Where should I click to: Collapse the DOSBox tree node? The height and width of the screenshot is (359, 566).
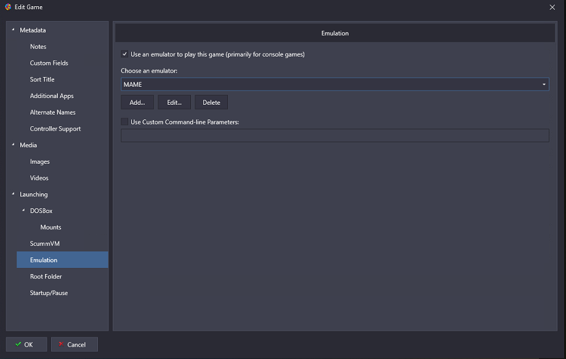click(x=23, y=210)
